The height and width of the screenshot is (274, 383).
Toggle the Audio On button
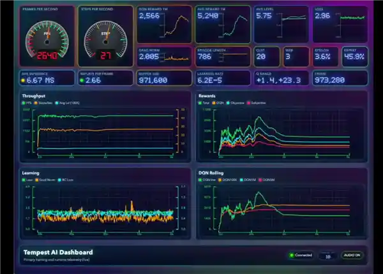352,256
